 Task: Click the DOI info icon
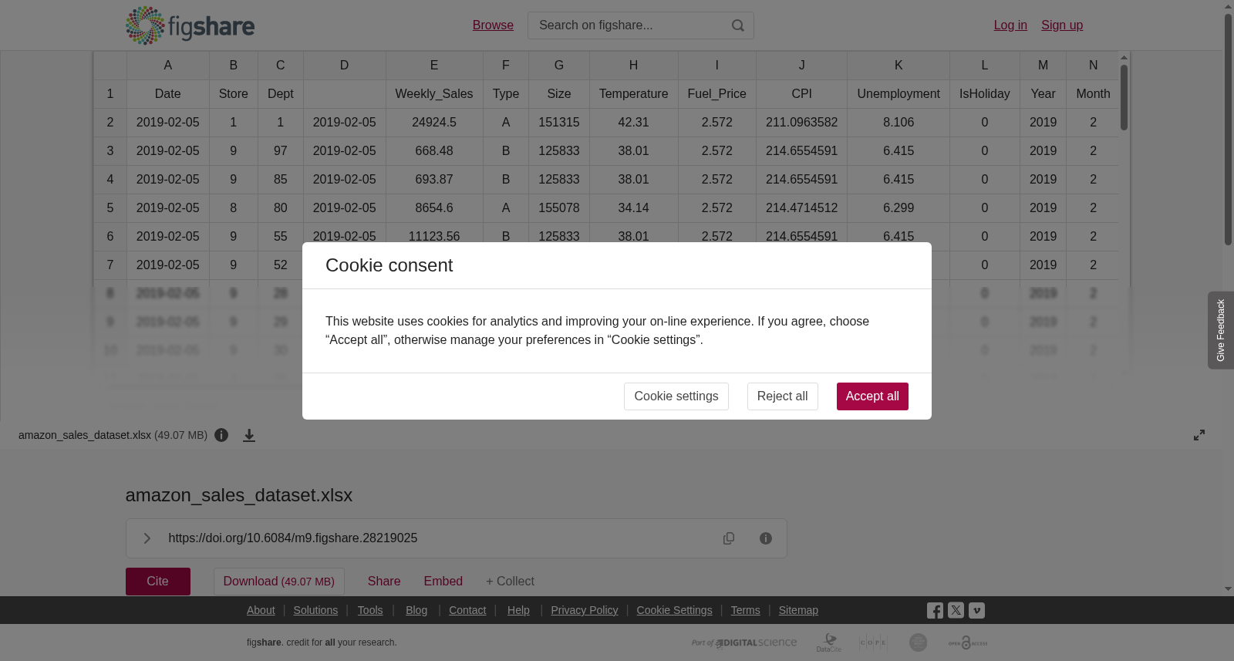pos(766,538)
